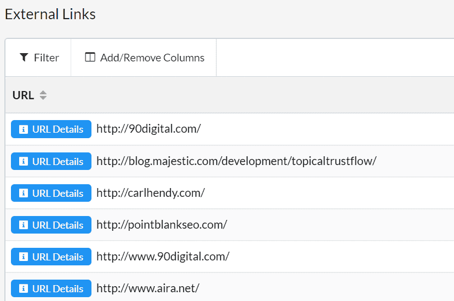Screen dimensions: 454x301
Task: Open URL Details for blog.majestic.com
Action: coord(51,161)
